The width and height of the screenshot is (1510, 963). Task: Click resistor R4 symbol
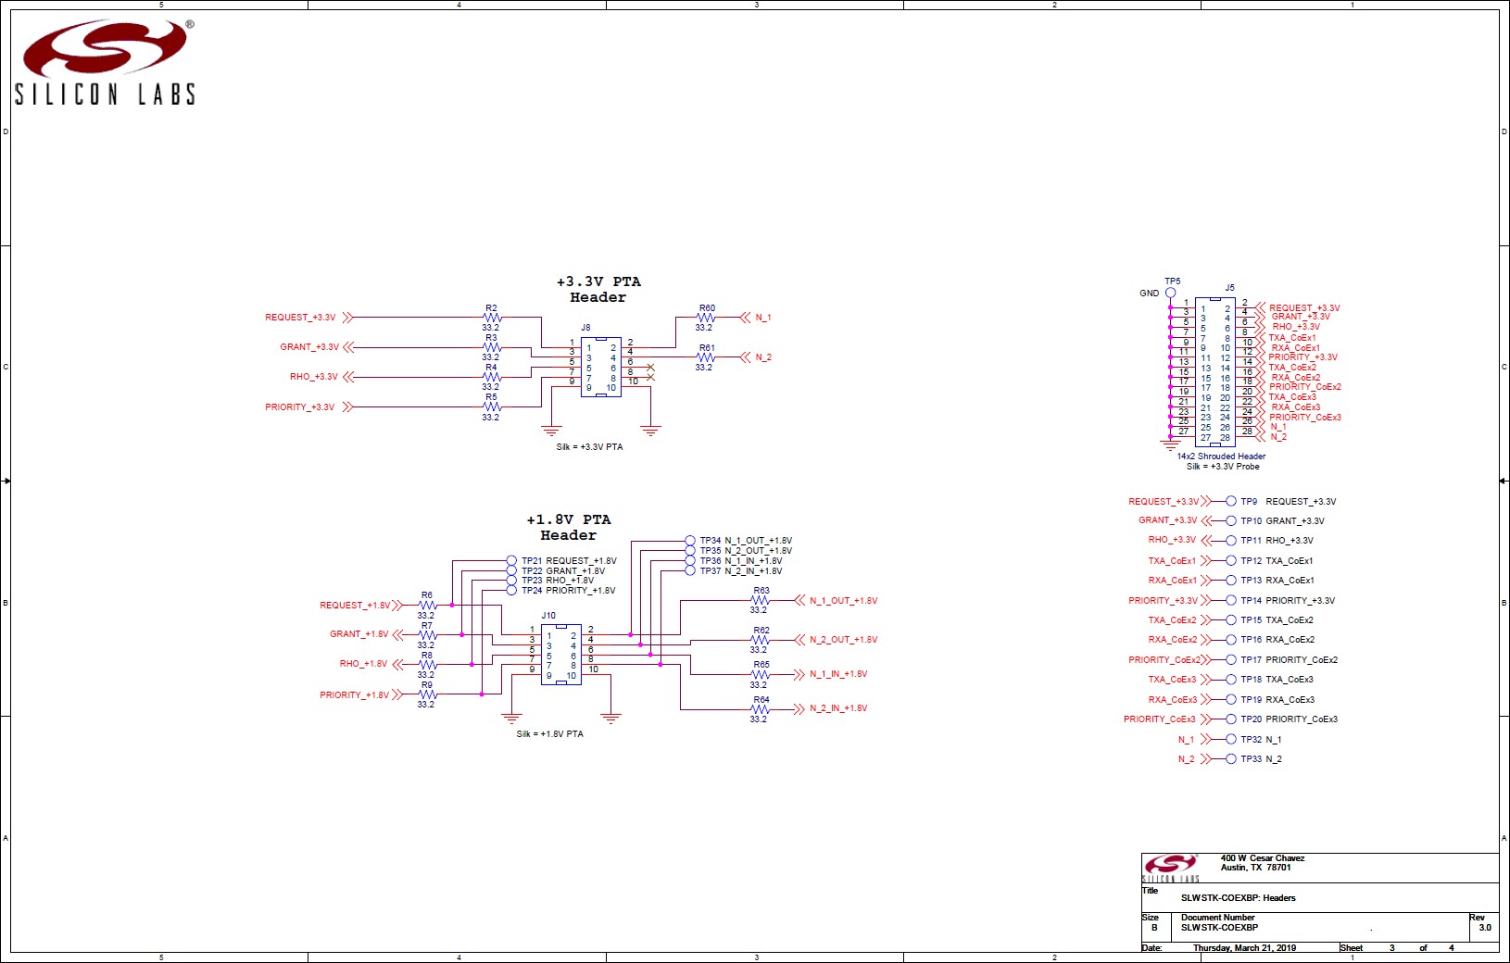pyautogui.click(x=491, y=377)
